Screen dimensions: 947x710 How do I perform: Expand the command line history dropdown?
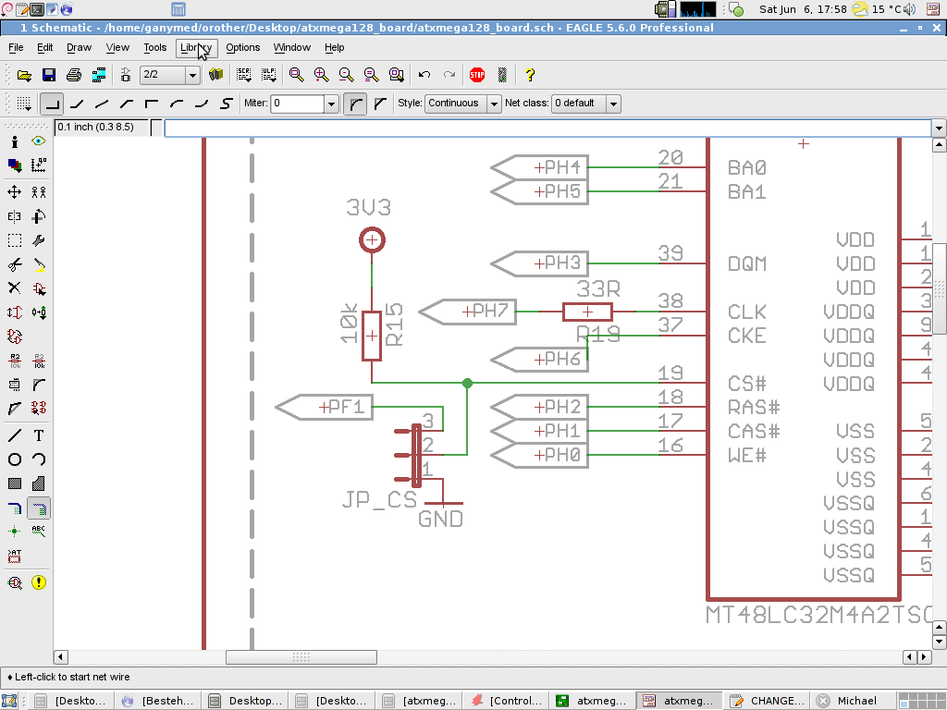click(x=939, y=128)
